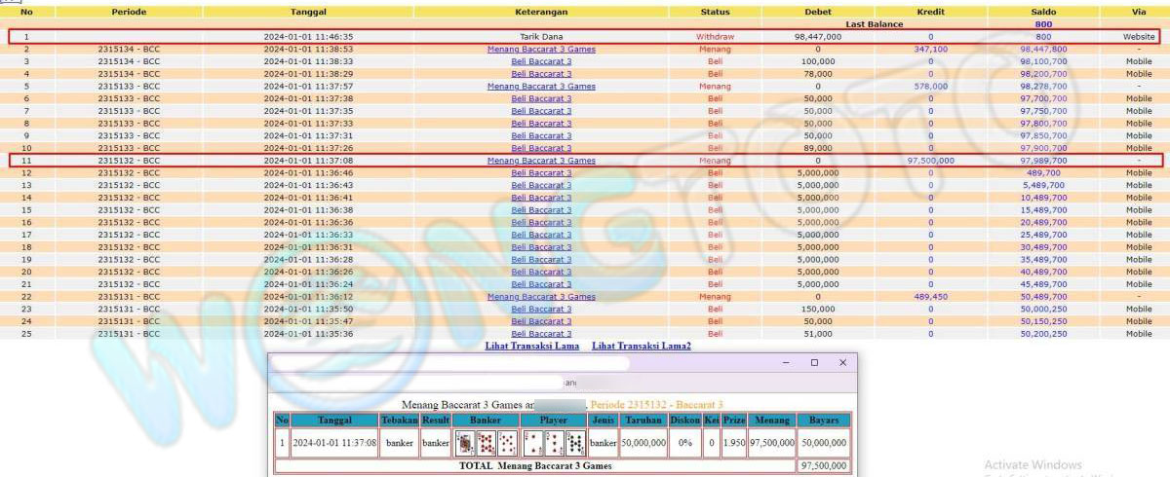The width and height of the screenshot is (1170, 477).
Task: Open Menang Baccarat 3 Games at 11:36:12
Action: 541,297
